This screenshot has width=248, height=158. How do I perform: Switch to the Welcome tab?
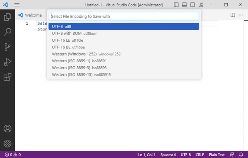click(30, 15)
